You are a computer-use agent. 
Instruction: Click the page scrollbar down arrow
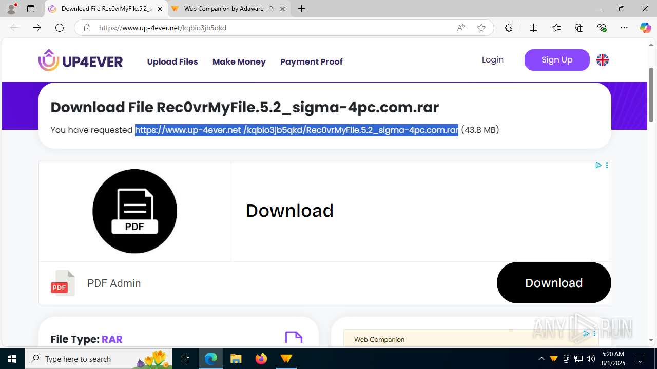tap(651, 340)
